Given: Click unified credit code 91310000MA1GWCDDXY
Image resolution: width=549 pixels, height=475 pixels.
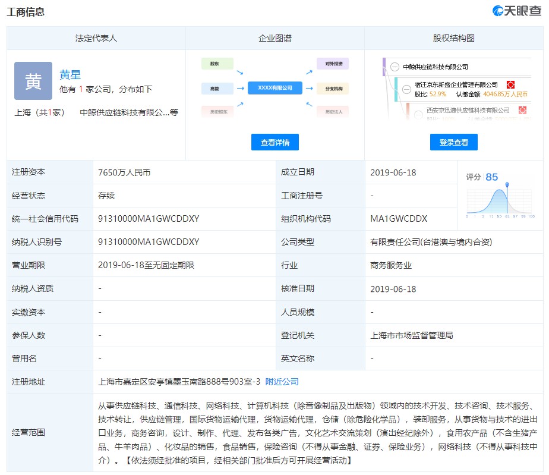Looking at the screenshot, I should pyautogui.click(x=149, y=219).
